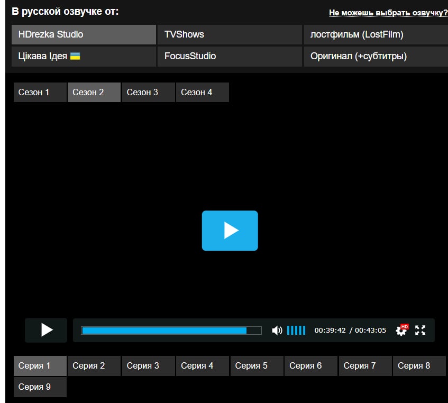
Task: Click the elapsed time 00:39:42
Action: (330, 331)
